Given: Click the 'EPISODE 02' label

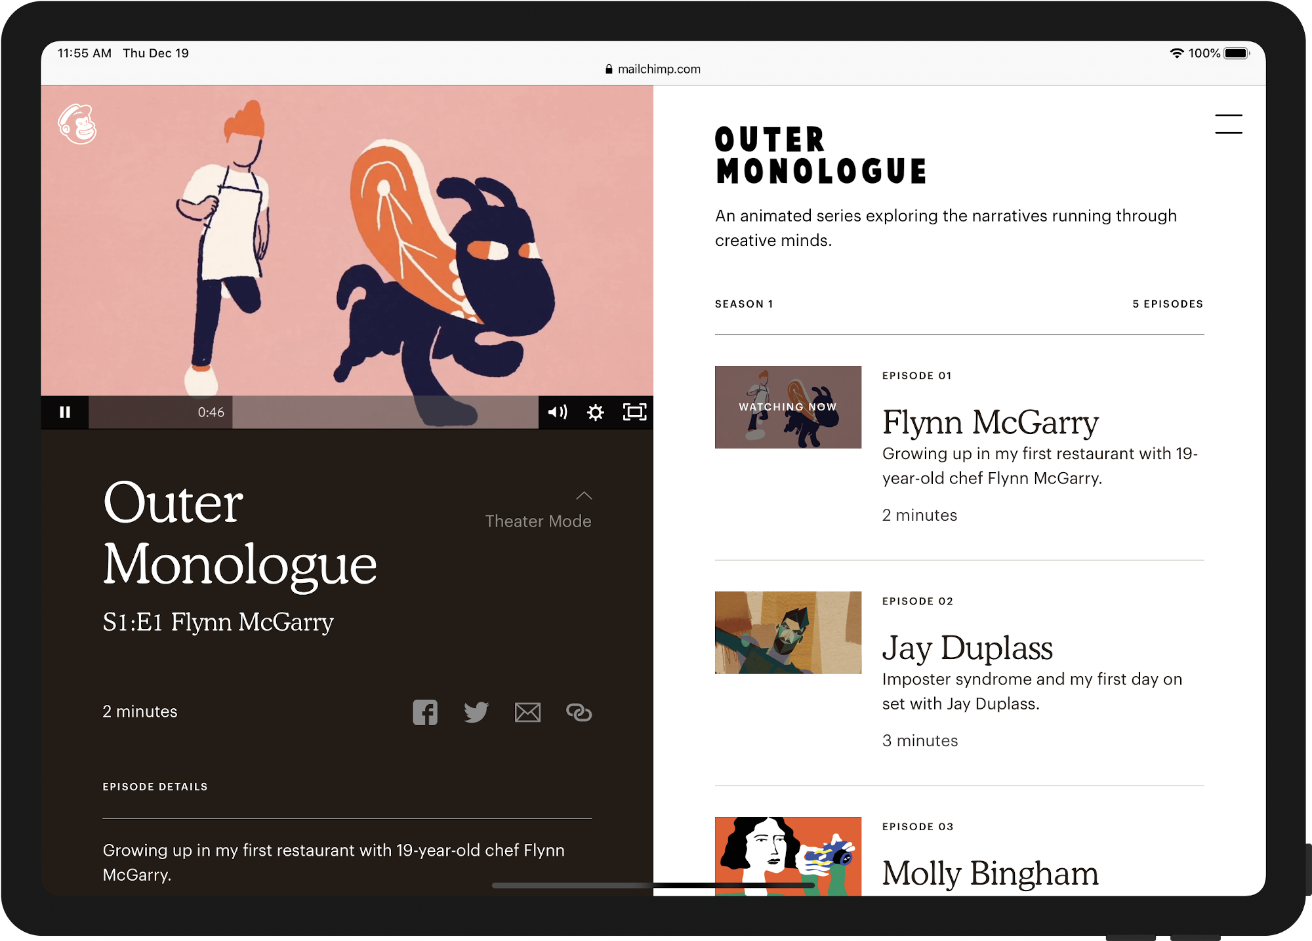Looking at the screenshot, I should point(917,601).
